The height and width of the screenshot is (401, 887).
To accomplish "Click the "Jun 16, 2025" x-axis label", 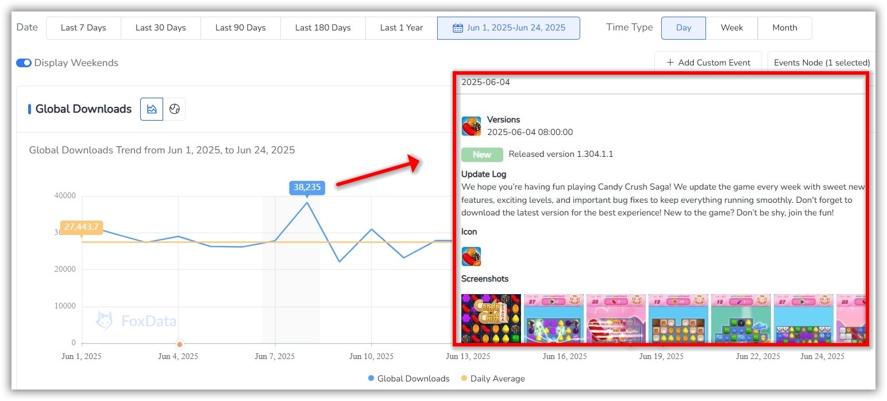I will pos(565,356).
